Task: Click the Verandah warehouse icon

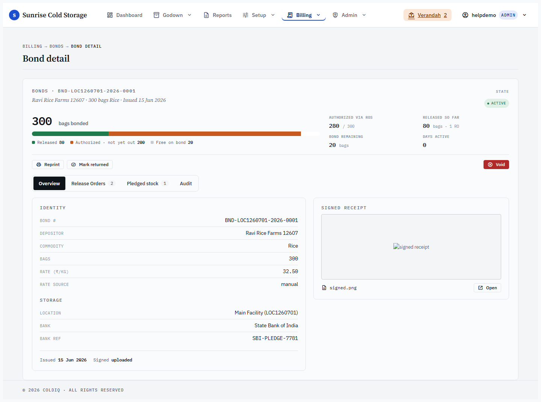Action: [x=411, y=15]
